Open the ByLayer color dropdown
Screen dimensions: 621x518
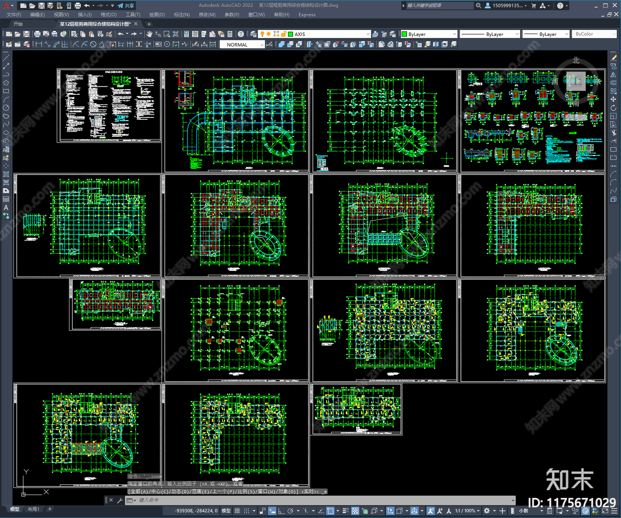[454, 34]
